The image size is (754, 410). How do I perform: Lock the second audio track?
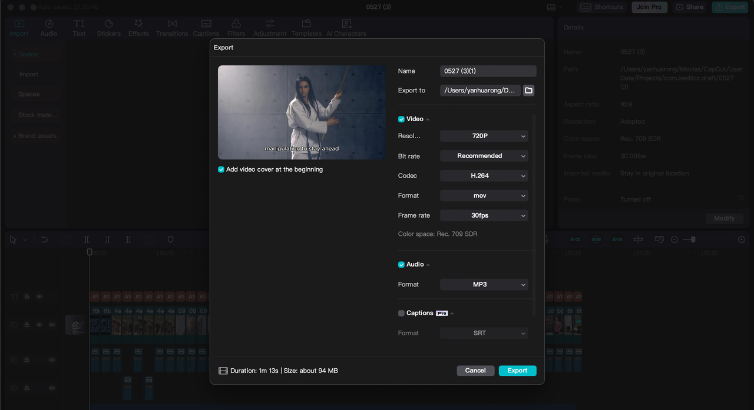click(x=27, y=388)
